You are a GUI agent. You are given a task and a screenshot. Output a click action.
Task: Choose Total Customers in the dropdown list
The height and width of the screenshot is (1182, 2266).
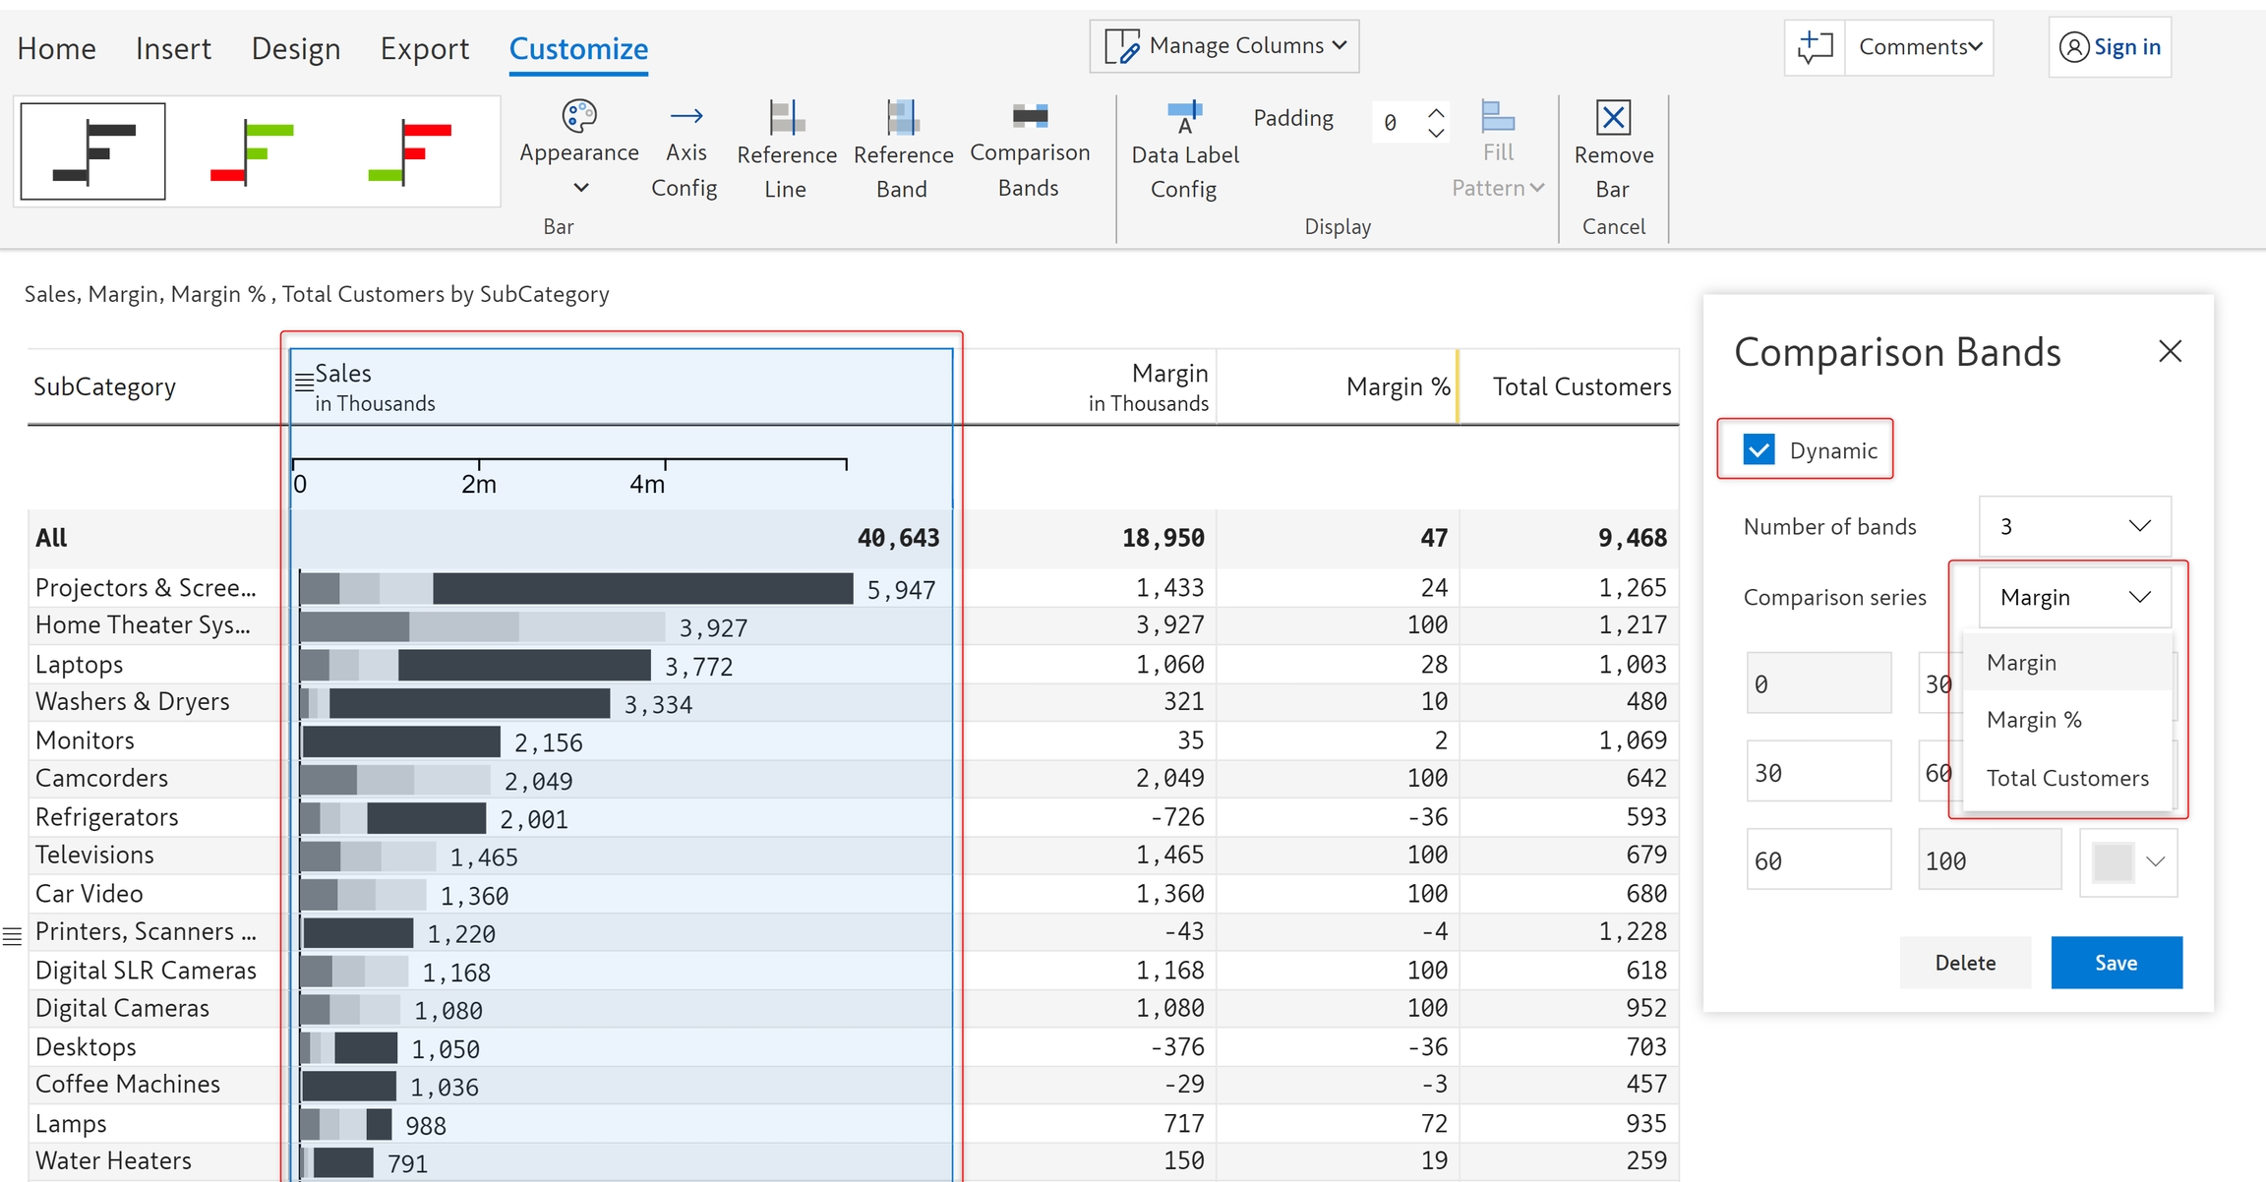click(2066, 778)
